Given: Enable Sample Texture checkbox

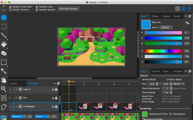Looking at the screenshot, I should [10, 10].
